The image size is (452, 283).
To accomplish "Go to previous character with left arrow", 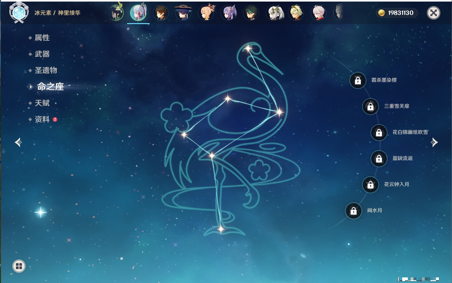I will [18, 142].
